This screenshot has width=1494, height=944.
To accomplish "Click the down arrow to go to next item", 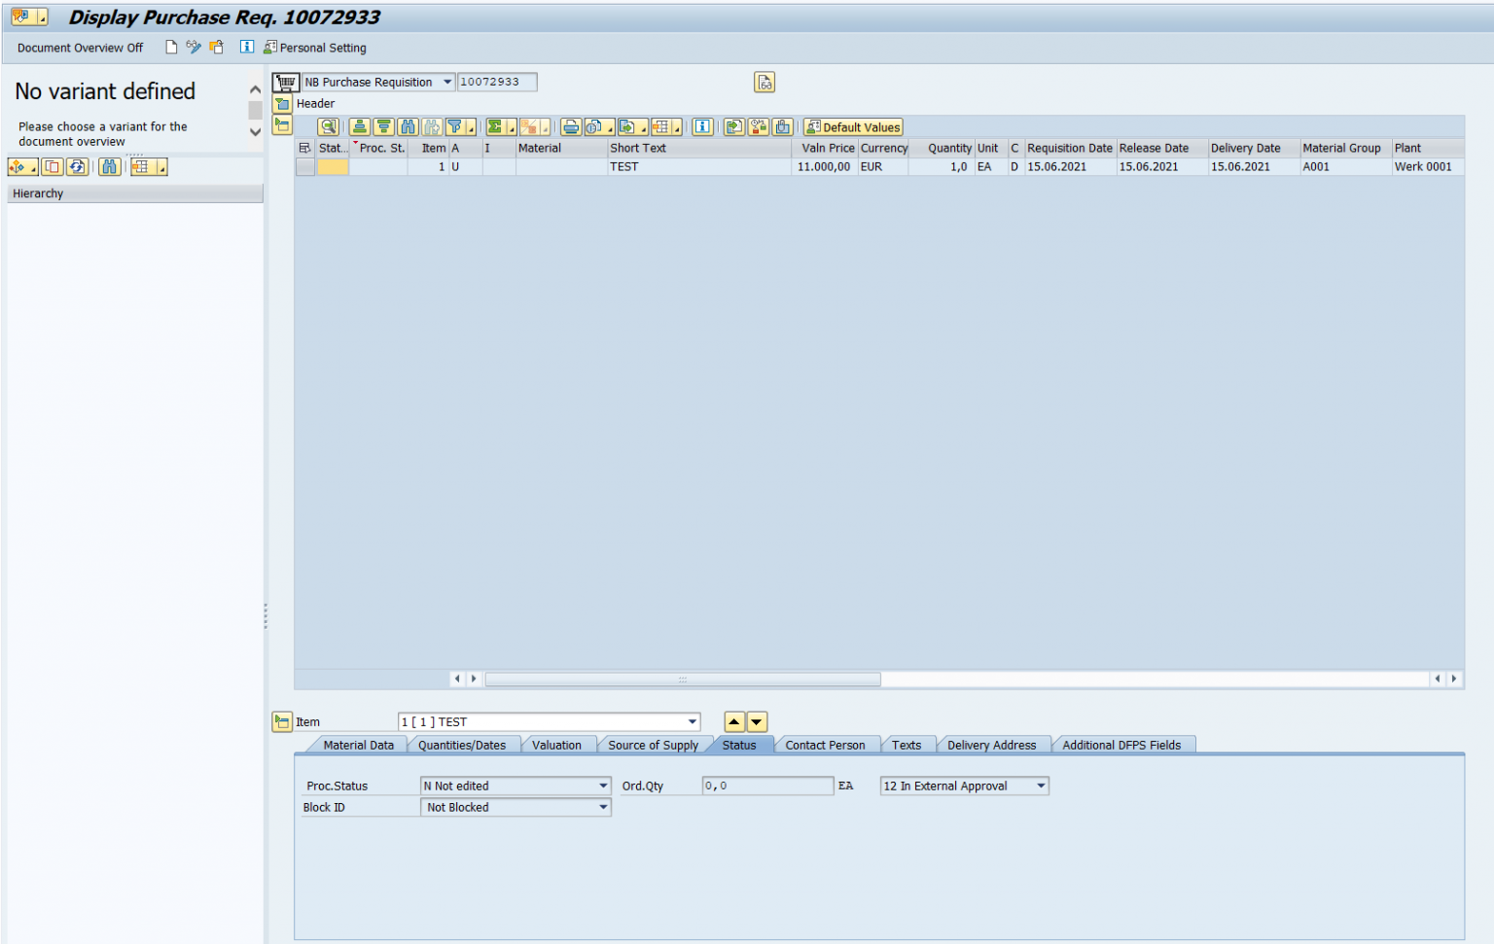I will coord(755,721).
